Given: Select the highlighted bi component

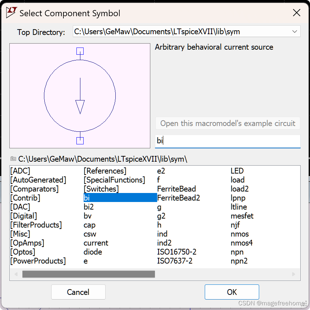Looking at the screenshot, I should coord(120,198).
